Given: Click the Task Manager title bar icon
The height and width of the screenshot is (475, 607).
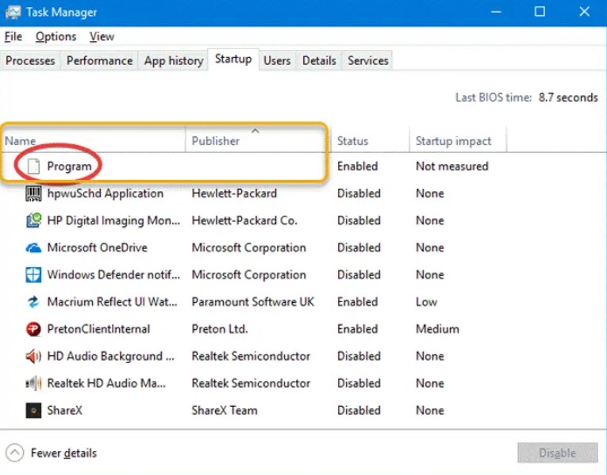Looking at the screenshot, I should pyautogui.click(x=13, y=12).
